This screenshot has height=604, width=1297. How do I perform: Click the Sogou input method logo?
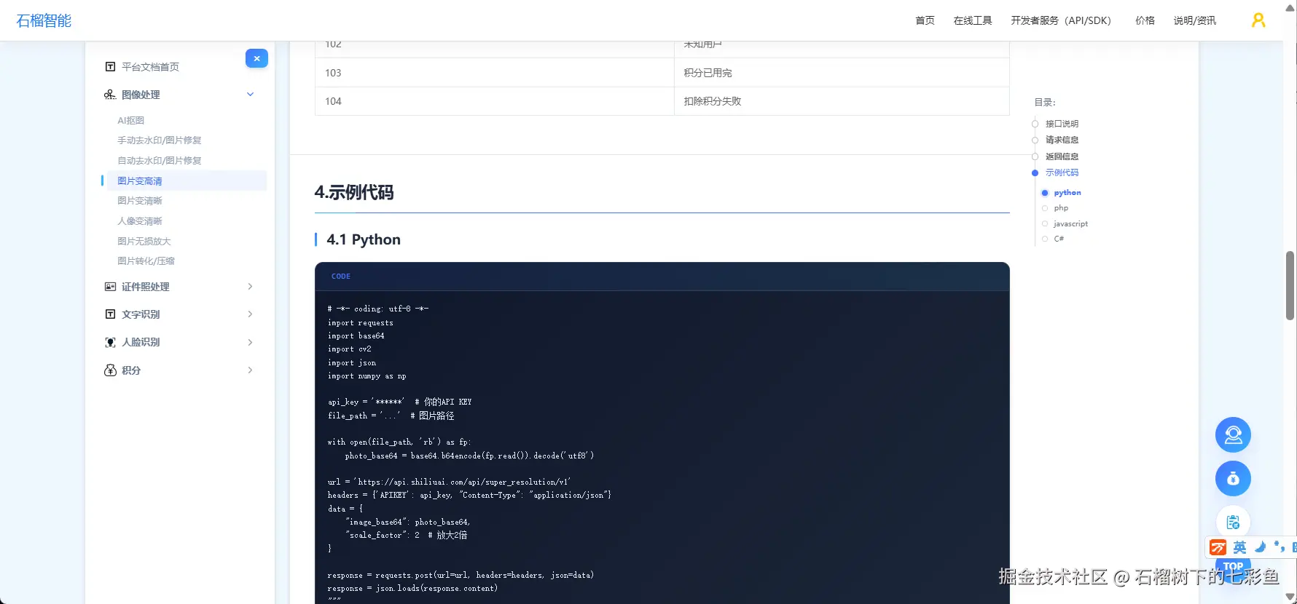1218,547
